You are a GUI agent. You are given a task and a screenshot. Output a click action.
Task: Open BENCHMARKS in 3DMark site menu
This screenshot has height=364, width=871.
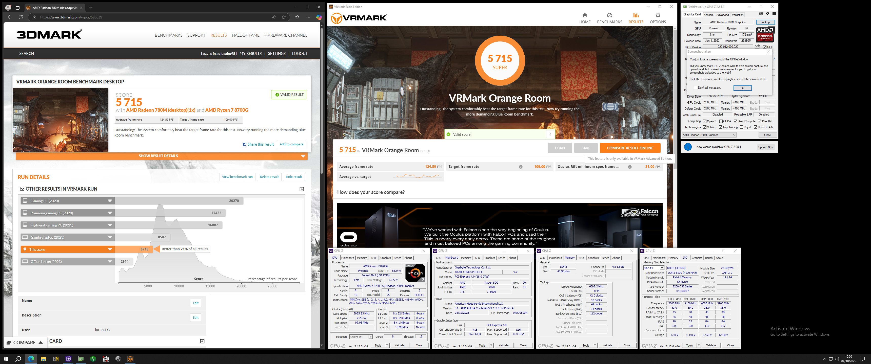[168, 35]
